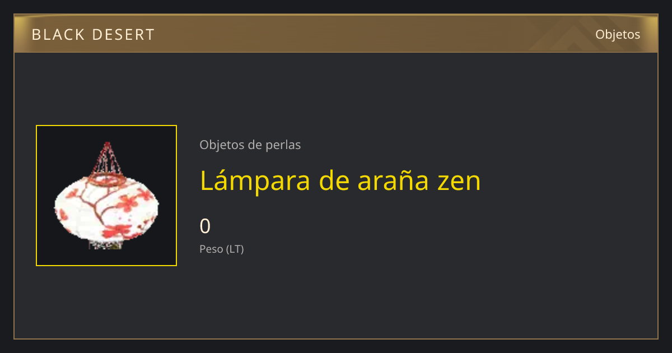Open the Objetos section link
Image resolution: width=672 pixels, height=353 pixels.
point(618,34)
